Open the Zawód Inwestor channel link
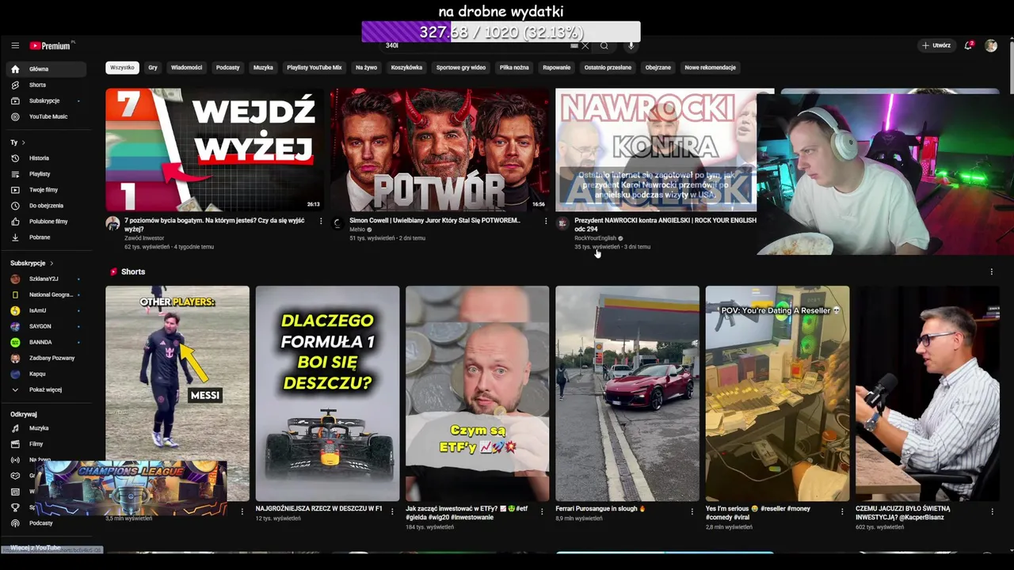 click(x=144, y=238)
